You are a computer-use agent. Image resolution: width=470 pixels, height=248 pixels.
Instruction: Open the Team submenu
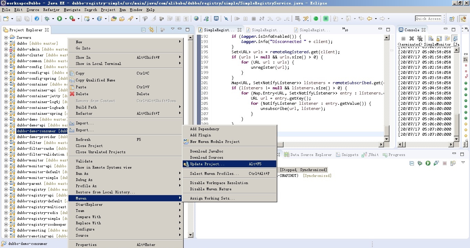126,211
